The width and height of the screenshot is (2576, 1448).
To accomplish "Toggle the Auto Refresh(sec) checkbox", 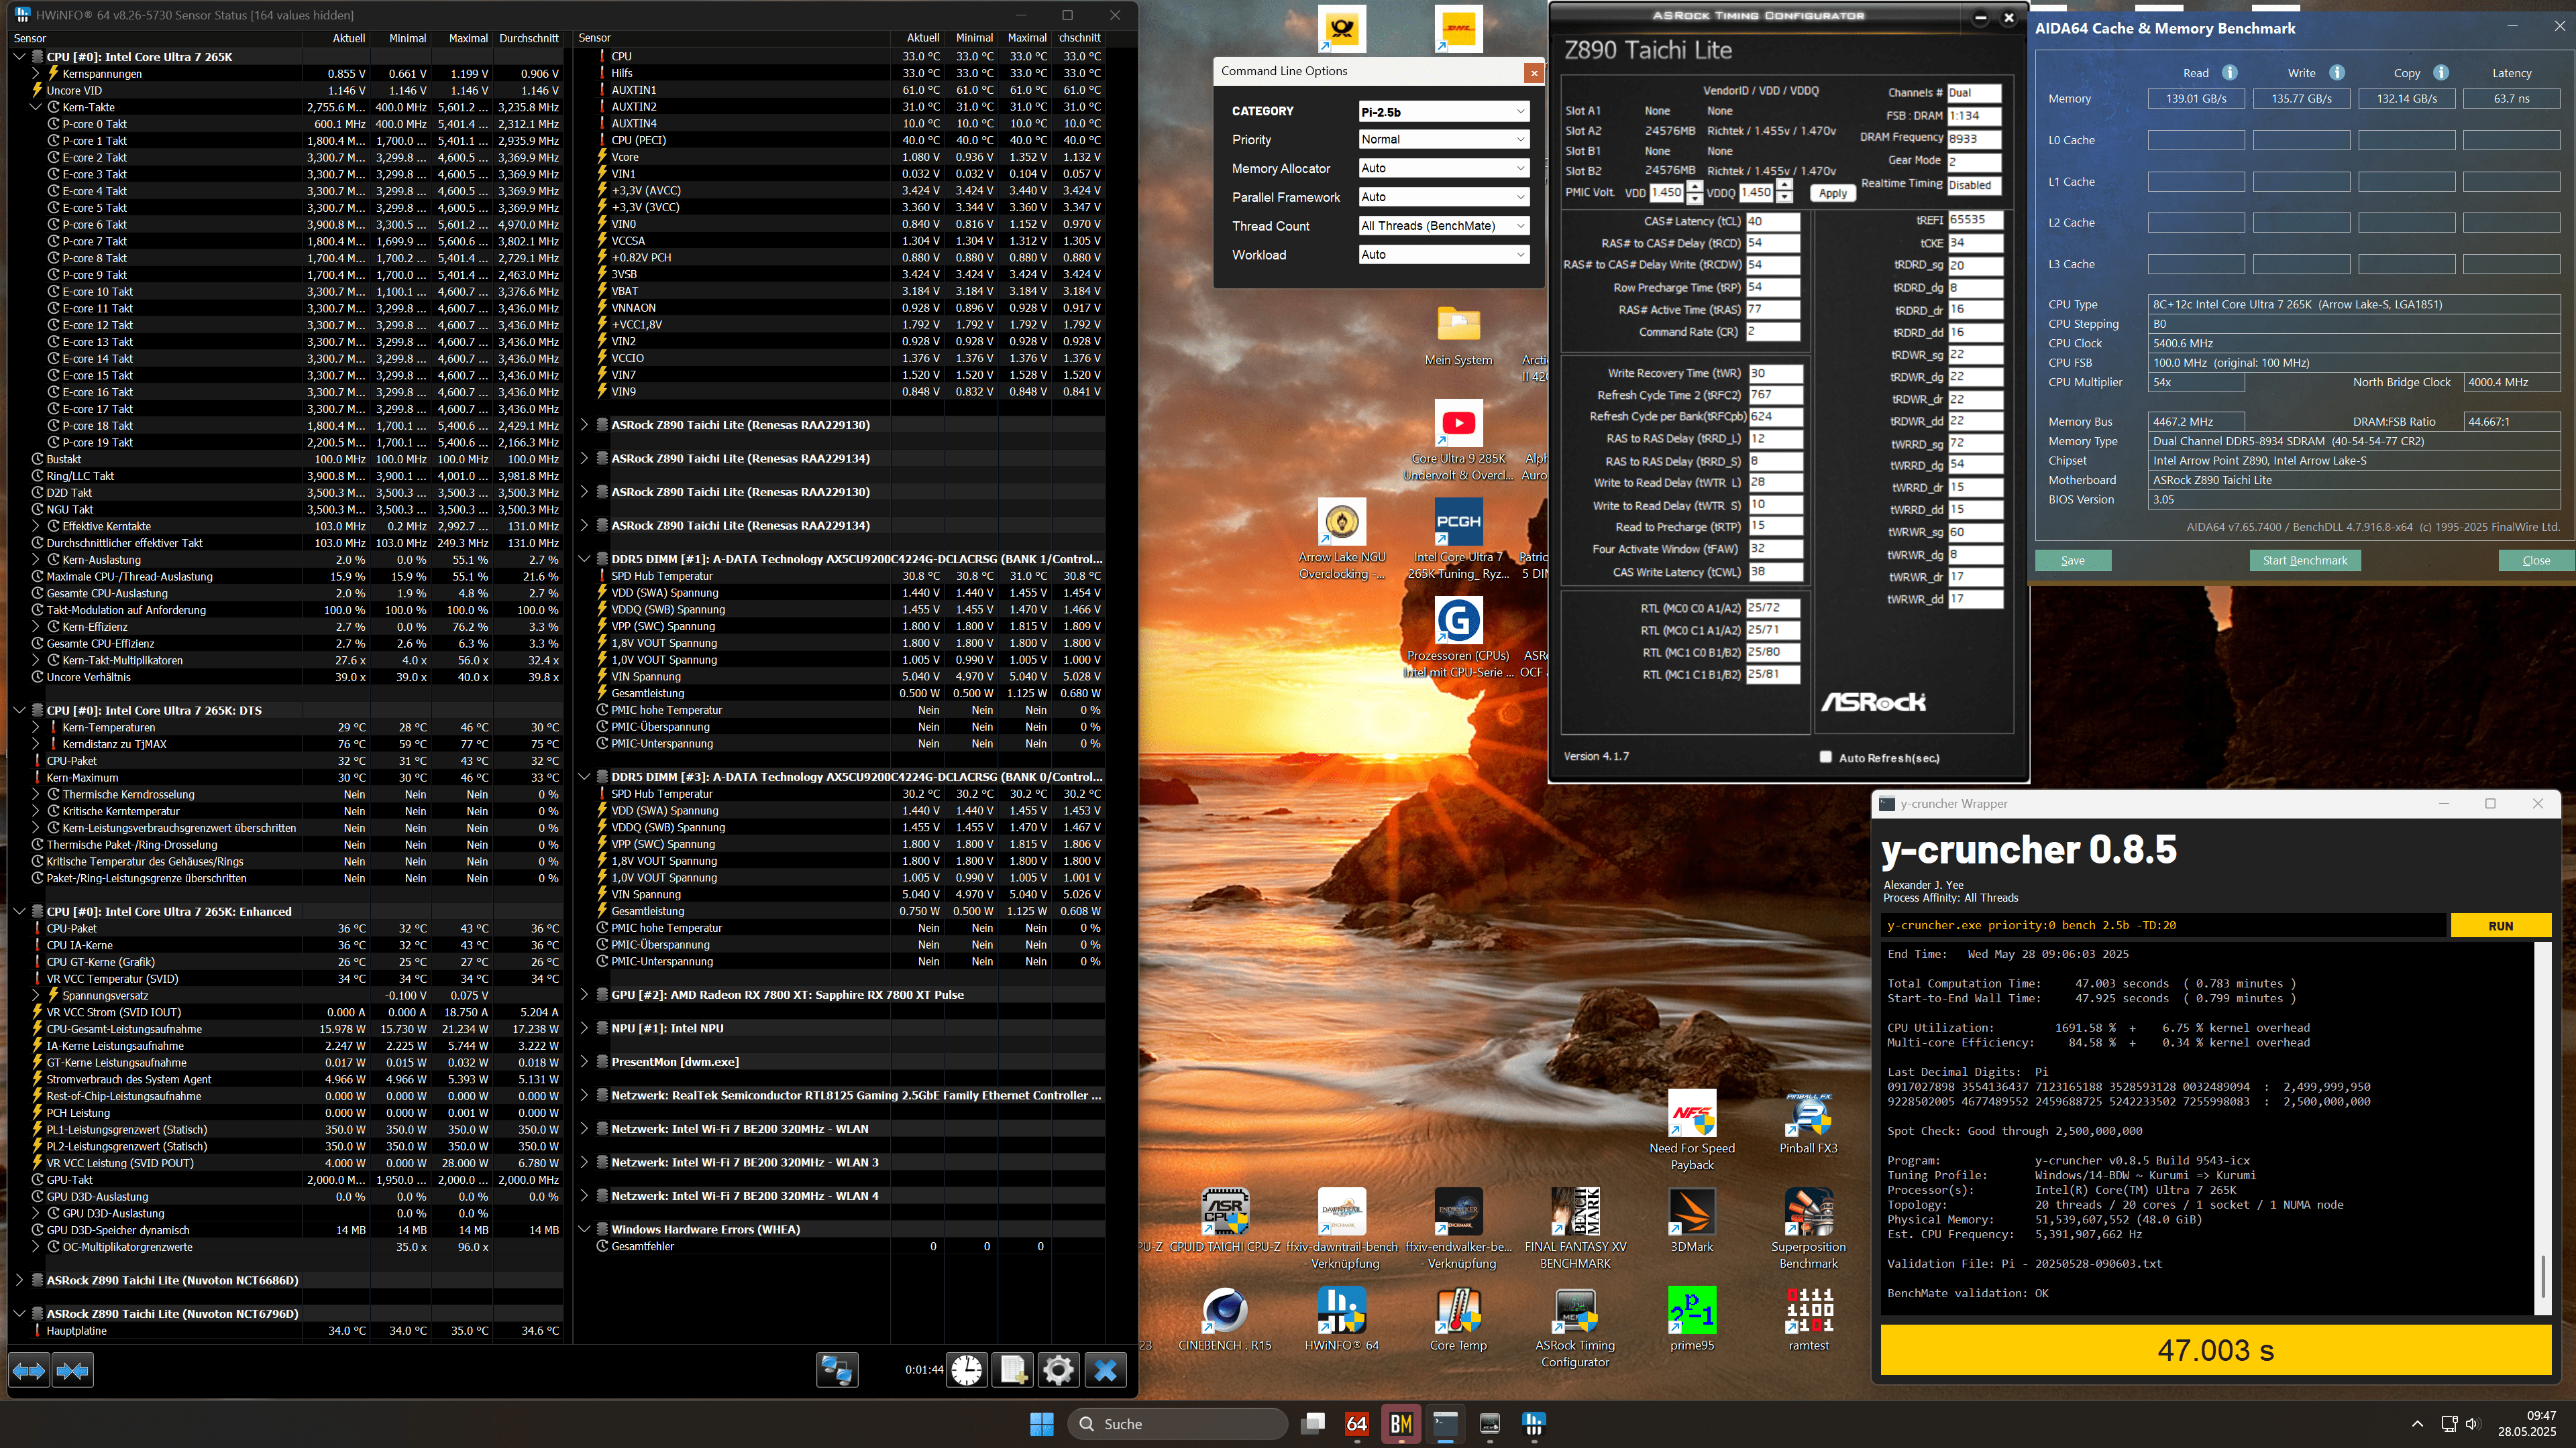I will (x=1826, y=758).
